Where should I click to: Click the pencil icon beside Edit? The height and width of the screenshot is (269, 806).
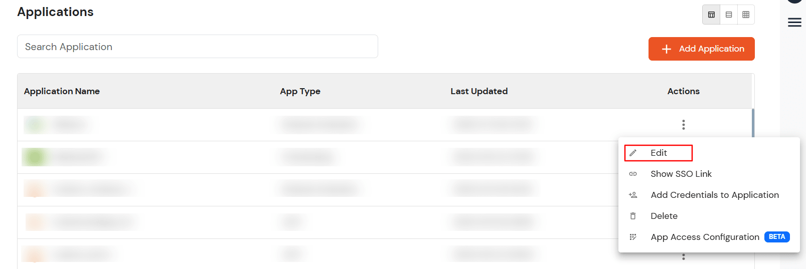click(633, 153)
